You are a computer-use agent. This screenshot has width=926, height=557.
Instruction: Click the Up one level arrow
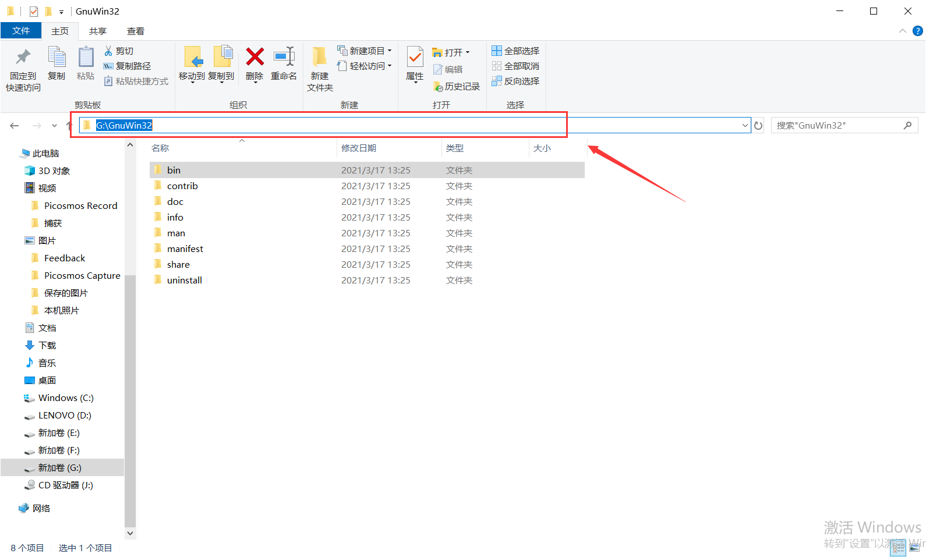click(x=69, y=126)
